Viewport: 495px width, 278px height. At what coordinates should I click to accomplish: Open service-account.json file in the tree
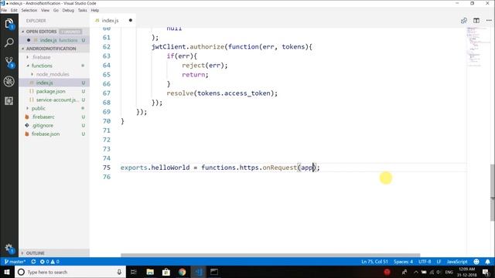coord(54,100)
